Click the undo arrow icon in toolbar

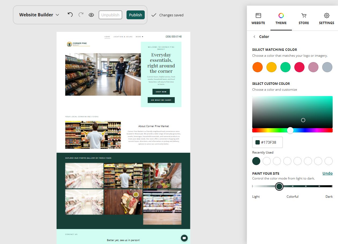click(70, 15)
